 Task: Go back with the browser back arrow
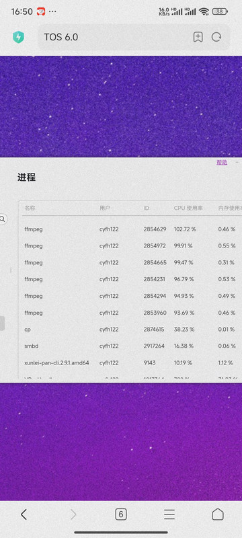[x=24, y=514]
